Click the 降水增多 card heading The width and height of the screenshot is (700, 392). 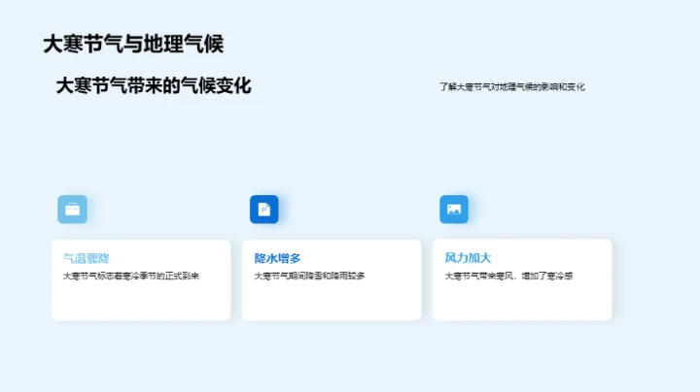[x=277, y=258]
